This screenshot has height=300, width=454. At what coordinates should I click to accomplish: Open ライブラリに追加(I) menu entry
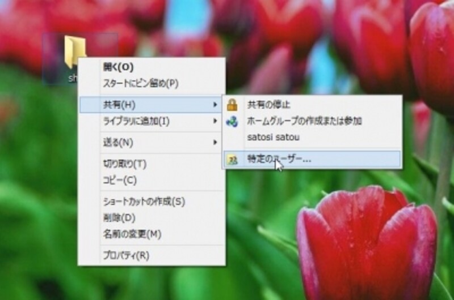click(152, 121)
